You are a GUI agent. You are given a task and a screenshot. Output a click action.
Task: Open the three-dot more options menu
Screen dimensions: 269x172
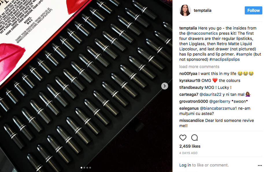(x=260, y=165)
